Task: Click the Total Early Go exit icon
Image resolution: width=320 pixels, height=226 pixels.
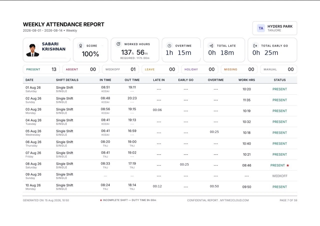Action: (x=255, y=46)
